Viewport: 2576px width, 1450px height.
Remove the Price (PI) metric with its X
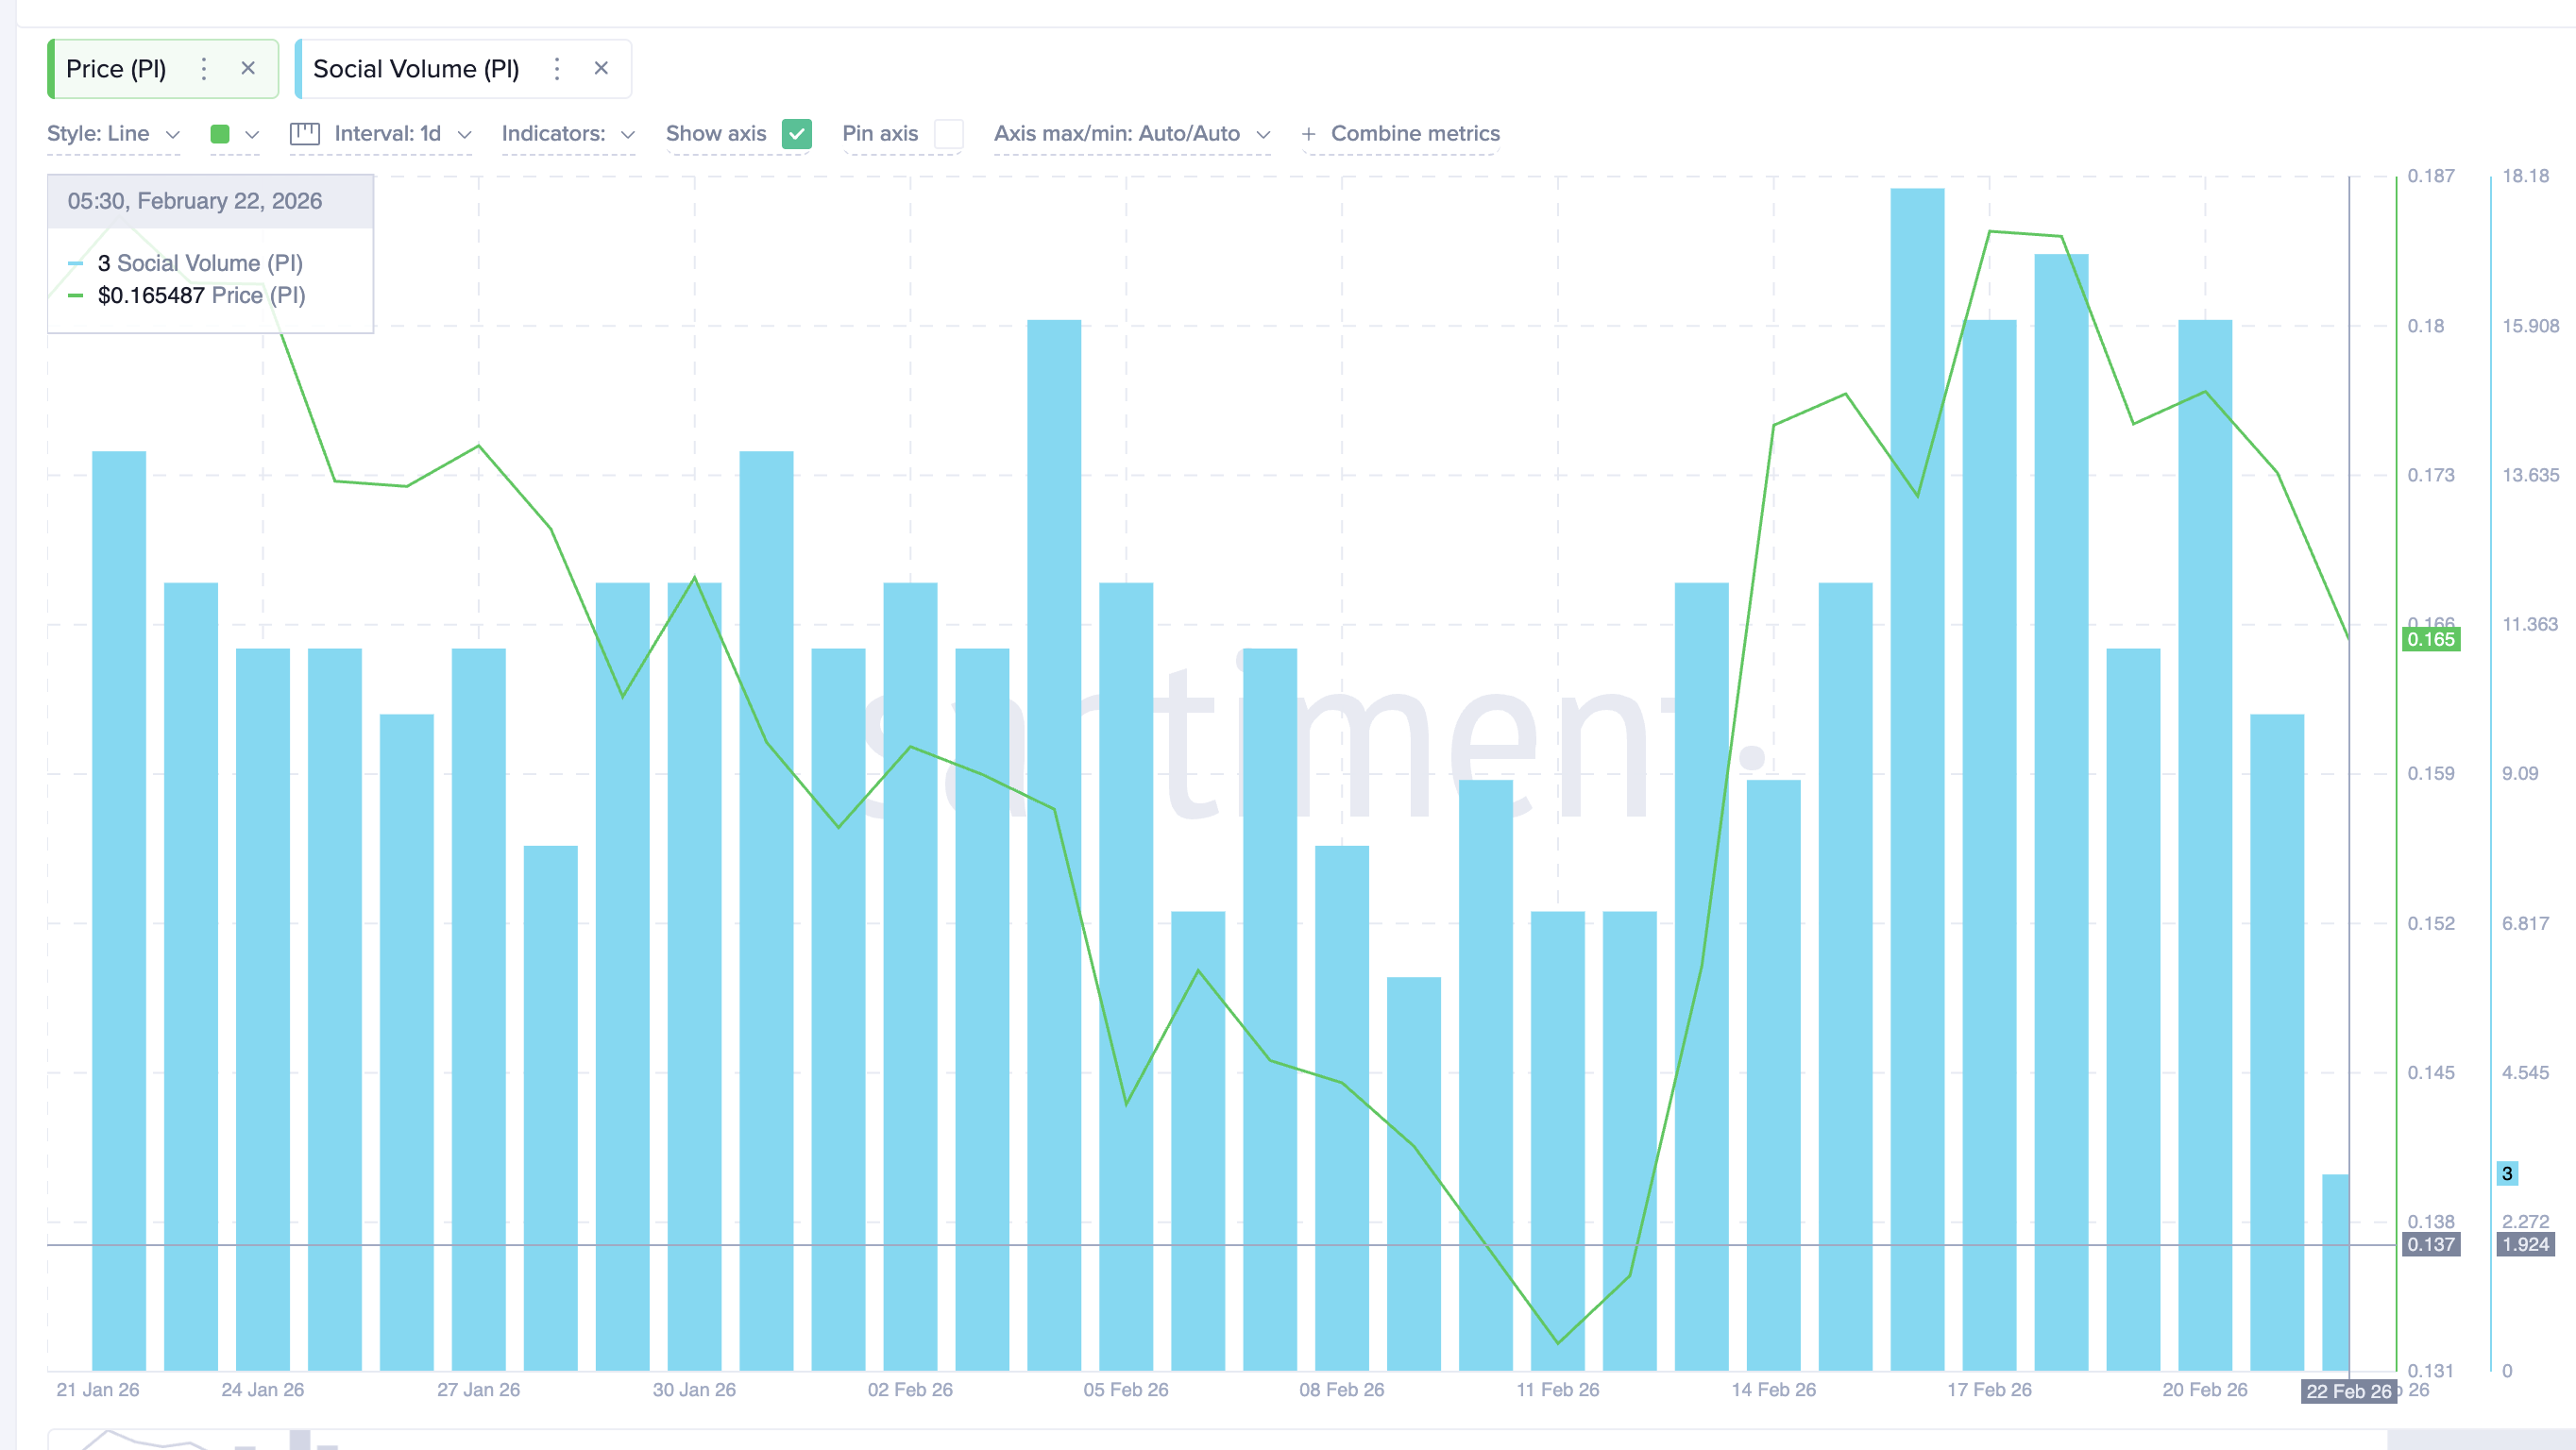click(x=248, y=68)
